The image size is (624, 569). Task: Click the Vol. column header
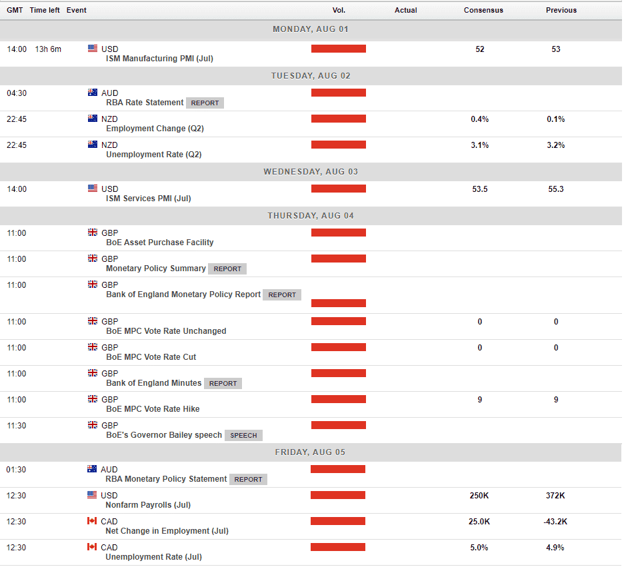pyautogui.click(x=339, y=11)
